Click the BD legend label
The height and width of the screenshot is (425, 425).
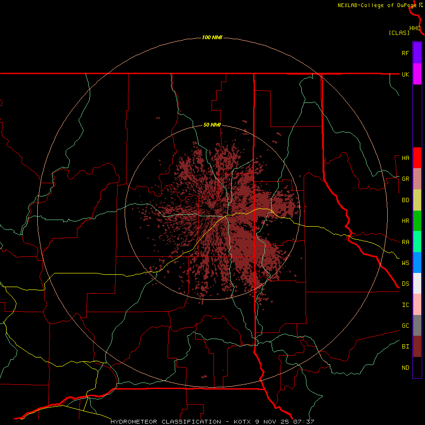tap(405, 200)
